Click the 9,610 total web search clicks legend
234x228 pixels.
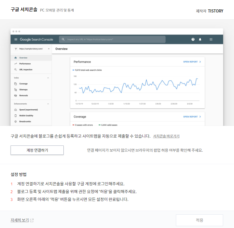tap(87, 70)
